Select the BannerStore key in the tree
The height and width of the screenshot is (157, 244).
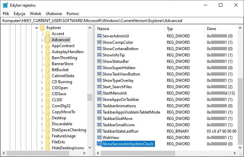coord(62,64)
